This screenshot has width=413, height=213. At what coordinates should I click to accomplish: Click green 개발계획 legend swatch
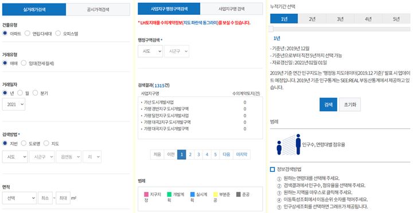click(169, 195)
